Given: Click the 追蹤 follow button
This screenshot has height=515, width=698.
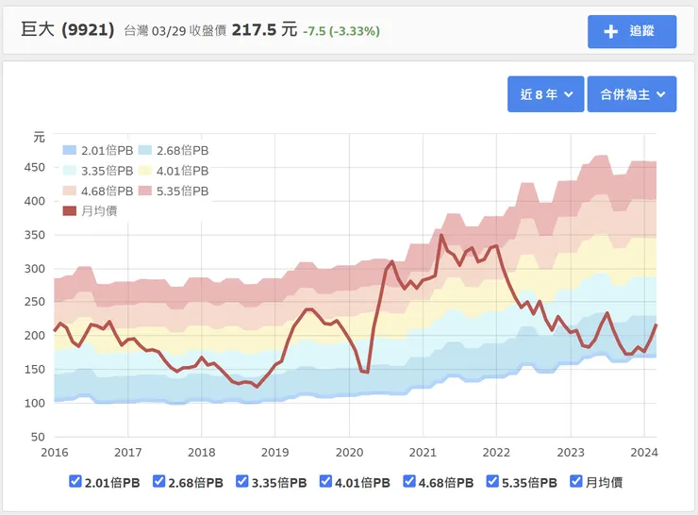Looking at the screenshot, I should (x=632, y=31).
